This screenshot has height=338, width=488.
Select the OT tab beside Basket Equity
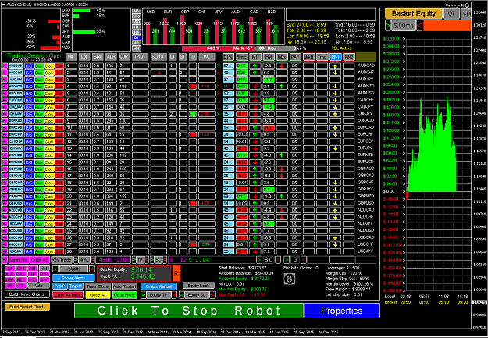point(451,14)
